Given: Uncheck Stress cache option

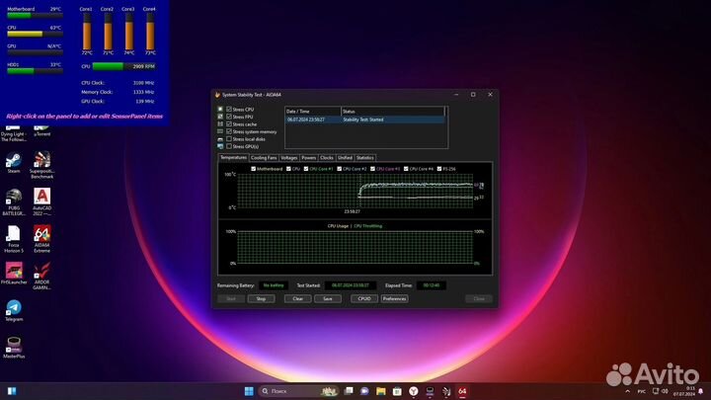Looking at the screenshot, I should point(229,124).
